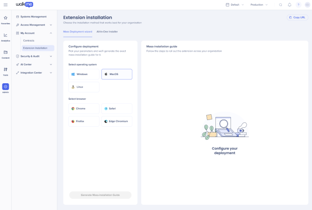
Task: Select Windows operating system
Action: (84, 74)
